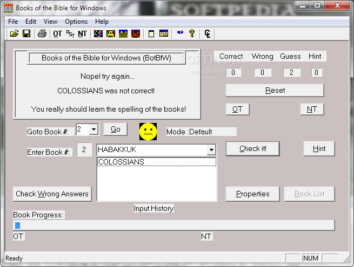Maximize the Books of the Bible window
The width and height of the screenshot is (354, 267).
pos(317,6)
